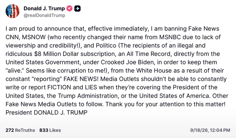
Task: Click the red verified checkmark badge
Action: click(70, 8)
